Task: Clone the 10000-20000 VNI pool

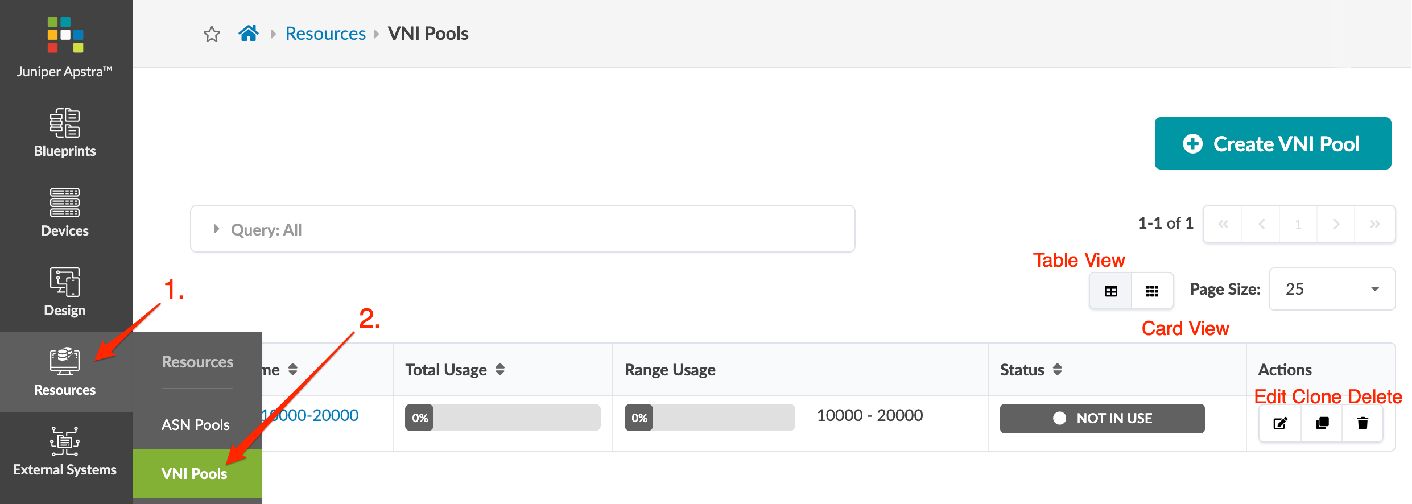Action: coord(1322,423)
